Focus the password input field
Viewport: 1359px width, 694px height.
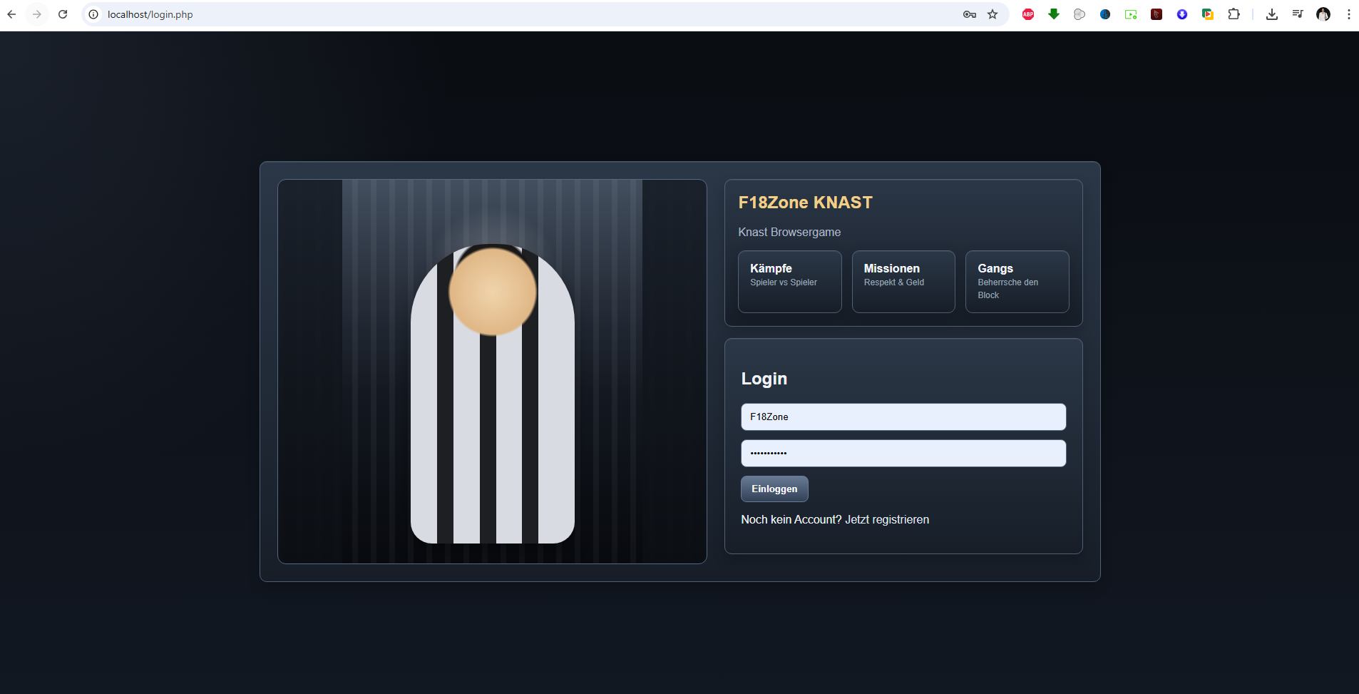coord(903,454)
